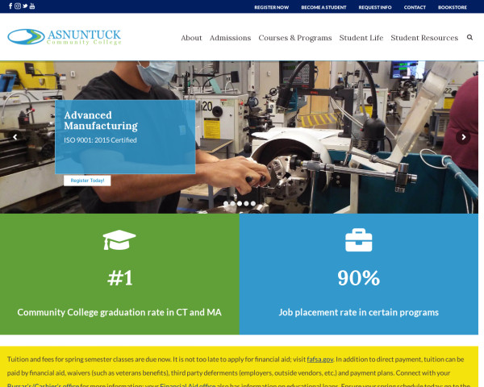The height and width of the screenshot is (387, 484).
Task: Click the Request Info link
Action: (375, 7)
